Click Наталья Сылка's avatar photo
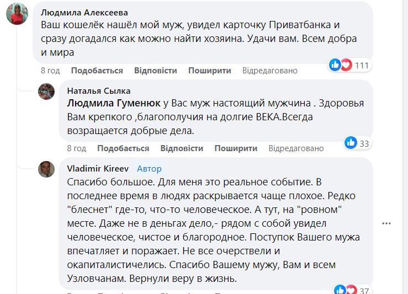 (46, 92)
